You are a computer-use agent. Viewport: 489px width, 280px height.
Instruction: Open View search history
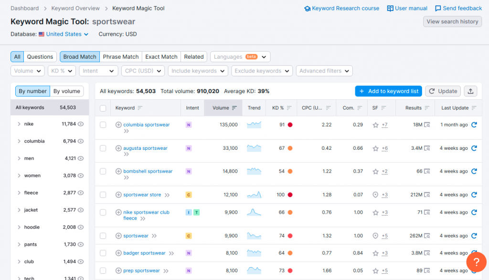(452, 21)
